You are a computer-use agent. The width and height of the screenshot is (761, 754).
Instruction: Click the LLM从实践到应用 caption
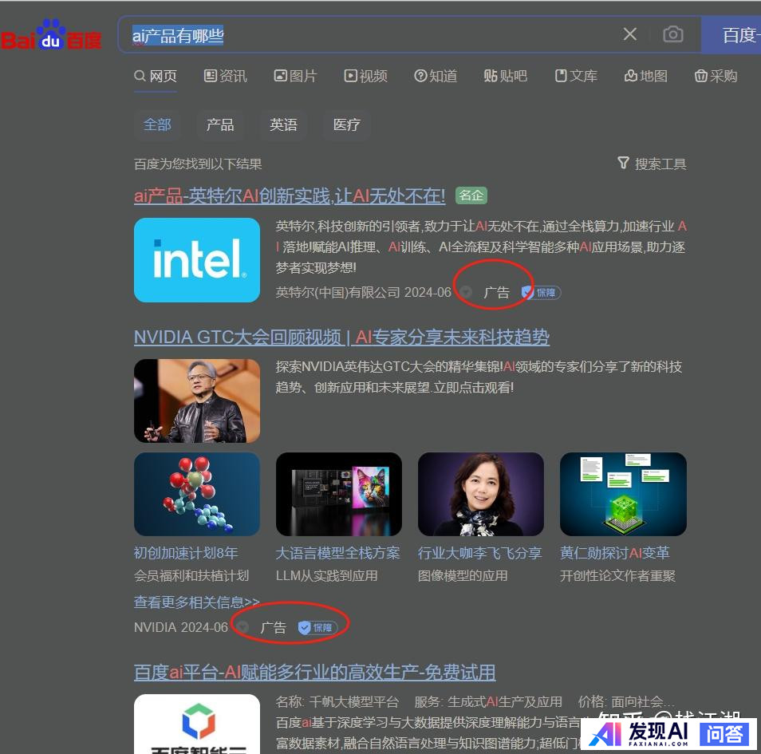[x=326, y=576]
